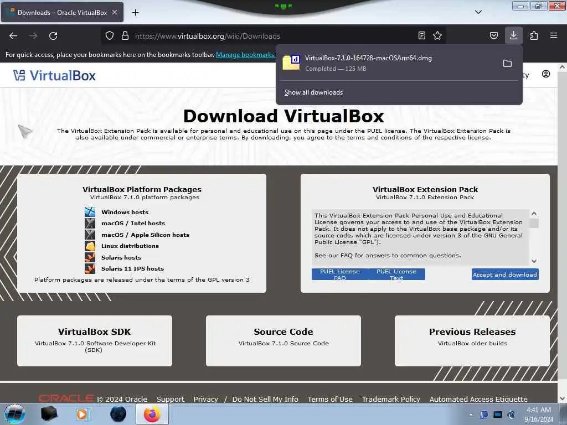This screenshot has height=425, width=567.
Task: Open a new browser tab
Action: (135, 13)
